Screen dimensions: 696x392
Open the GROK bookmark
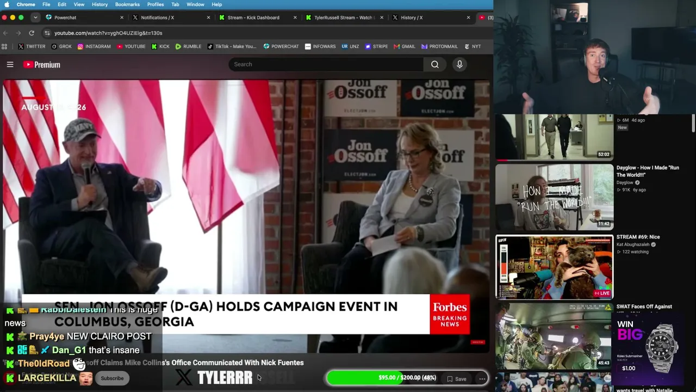click(61, 46)
